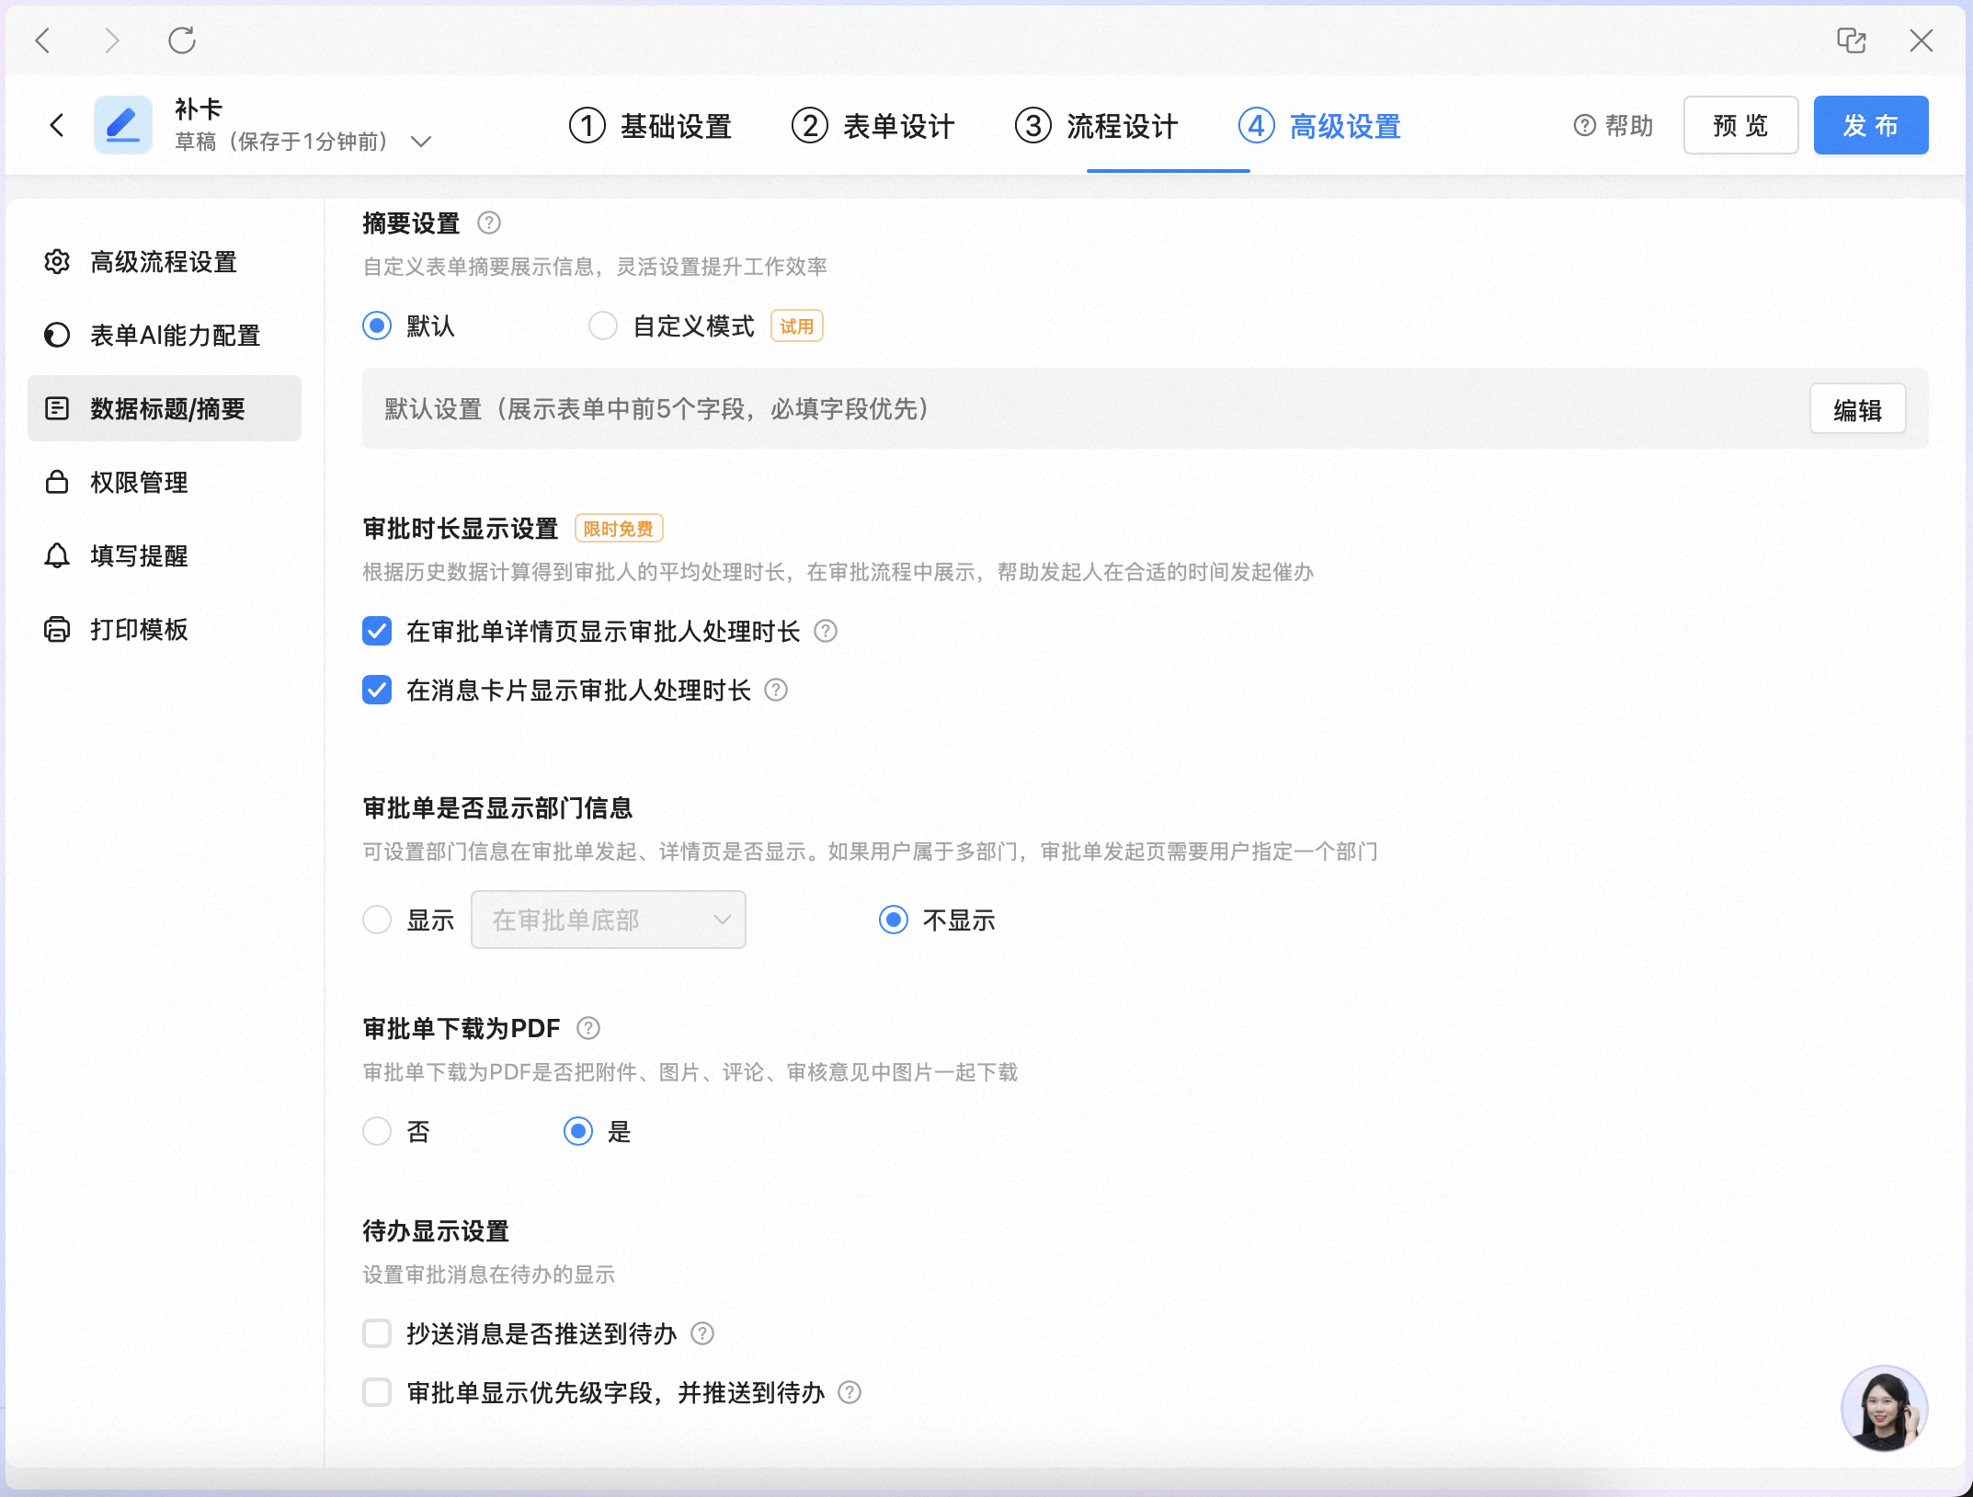This screenshot has width=1973, height=1497.
Task: Click the gear icon for 高级流程设置
Action: click(x=57, y=262)
